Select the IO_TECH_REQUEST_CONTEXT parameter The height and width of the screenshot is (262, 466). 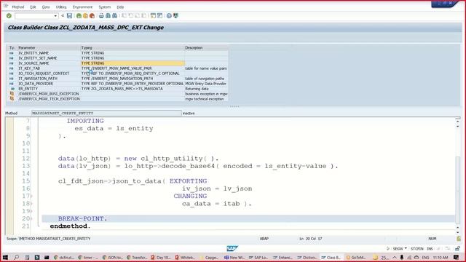44,74
